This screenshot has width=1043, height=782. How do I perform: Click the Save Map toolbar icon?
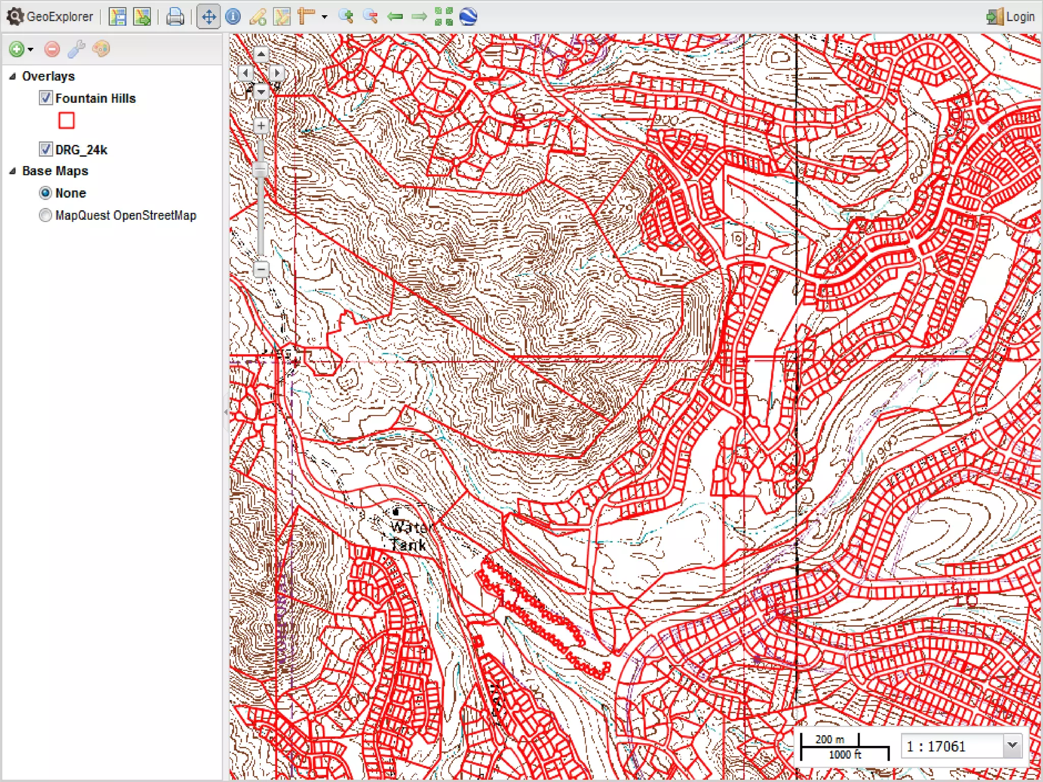pyautogui.click(x=118, y=16)
